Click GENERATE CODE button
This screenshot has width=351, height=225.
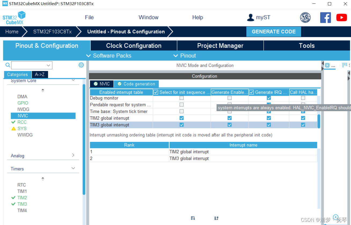pyautogui.click(x=274, y=32)
